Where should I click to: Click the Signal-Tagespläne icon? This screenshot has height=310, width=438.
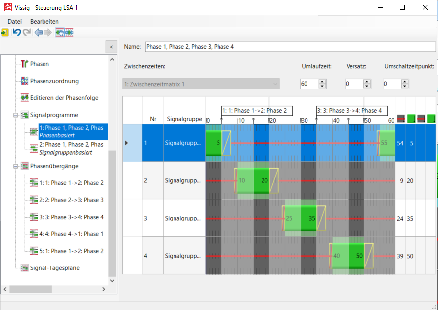click(x=25, y=268)
